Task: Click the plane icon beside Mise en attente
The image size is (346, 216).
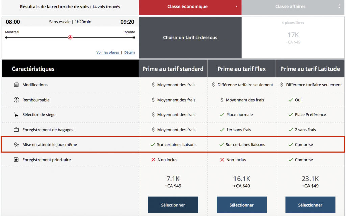Action: pos(16,145)
